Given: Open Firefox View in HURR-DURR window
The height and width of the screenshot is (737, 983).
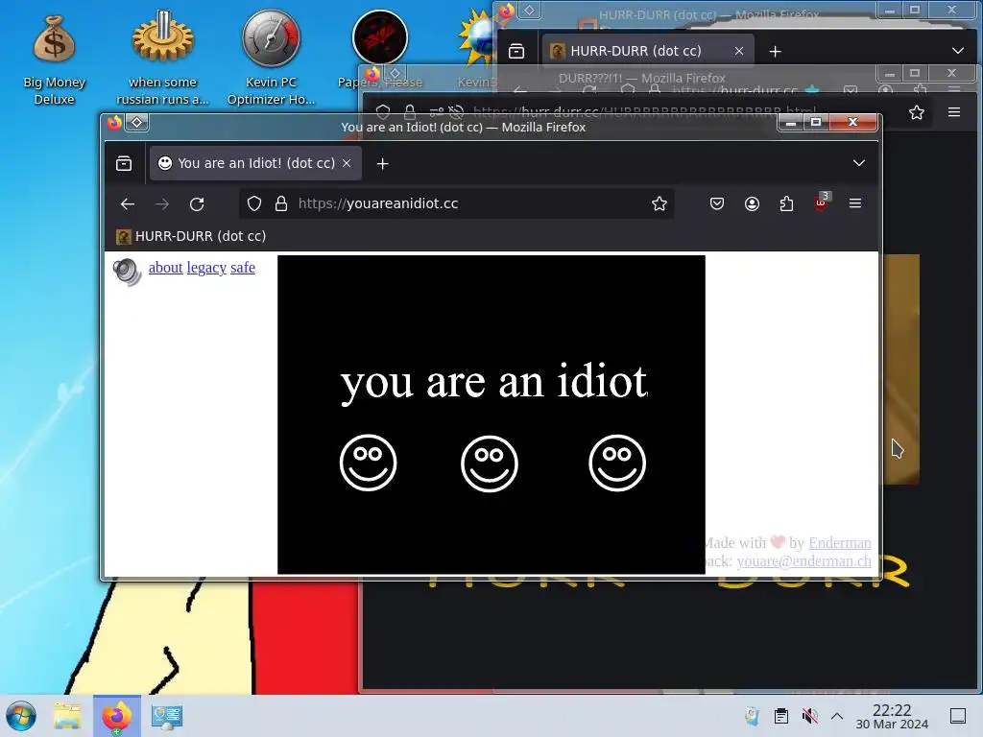Looking at the screenshot, I should [x=516, y=51].
